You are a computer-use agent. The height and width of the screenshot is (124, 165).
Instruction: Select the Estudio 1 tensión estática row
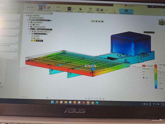[x=45, y=29]
